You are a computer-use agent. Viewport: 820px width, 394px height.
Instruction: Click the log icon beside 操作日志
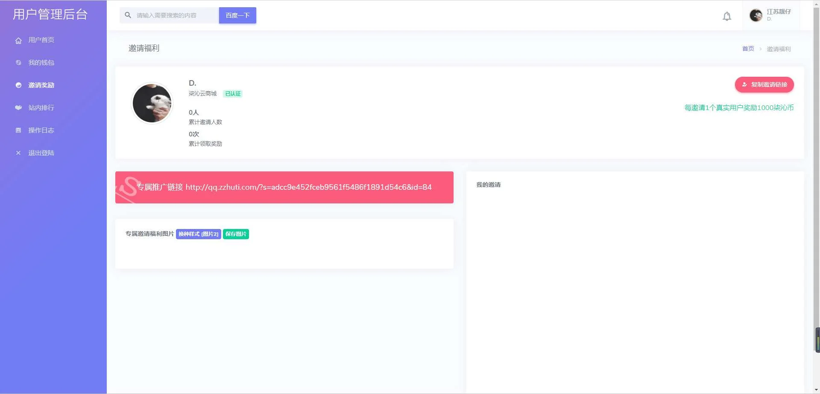(18, 130)
